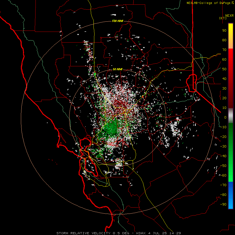
Task: Click the 0.5 DEG elevation text
Action: (x=121, y=233)
